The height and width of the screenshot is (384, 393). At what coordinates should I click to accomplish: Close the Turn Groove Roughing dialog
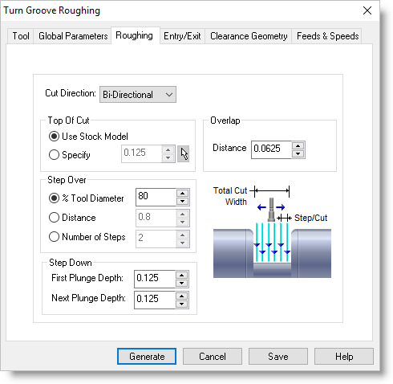(367, 10)
